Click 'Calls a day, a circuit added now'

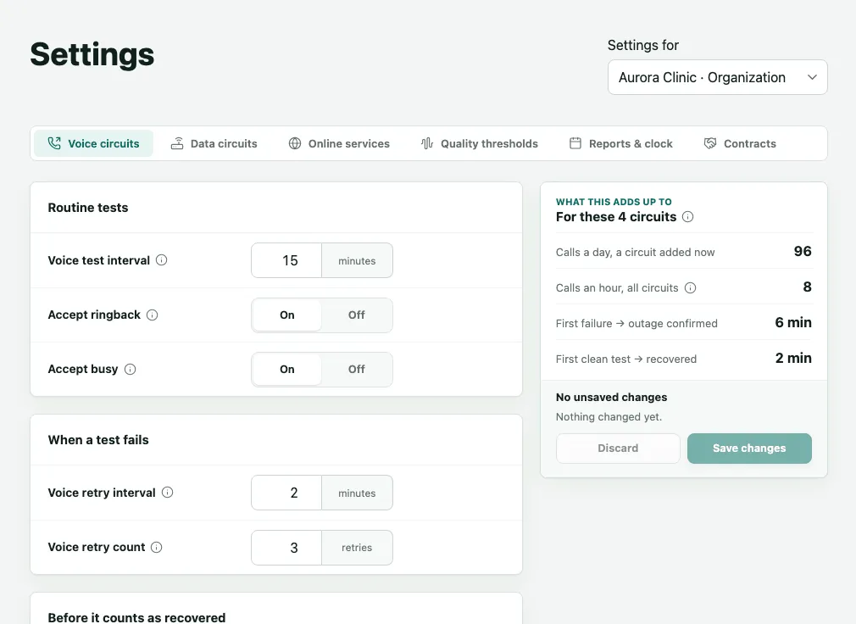pos(635,252)
